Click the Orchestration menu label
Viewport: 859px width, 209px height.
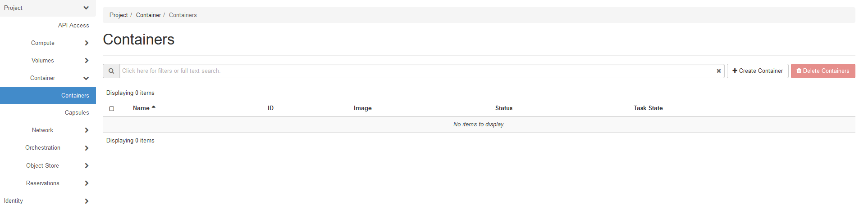pyautogui.click(x=43, y=148)
